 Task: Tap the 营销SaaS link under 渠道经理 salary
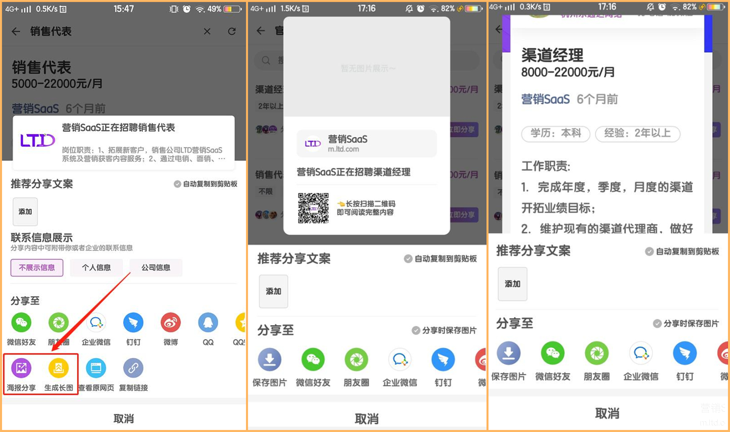(545, 99)
